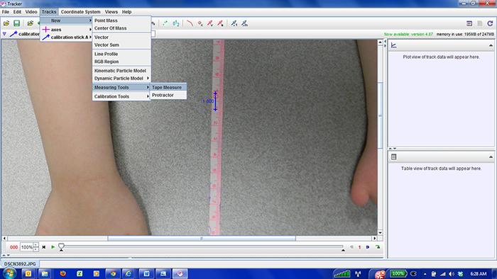Click the stretch vectors x1 icon
This screenshot has width=497, height=279.
234,23
